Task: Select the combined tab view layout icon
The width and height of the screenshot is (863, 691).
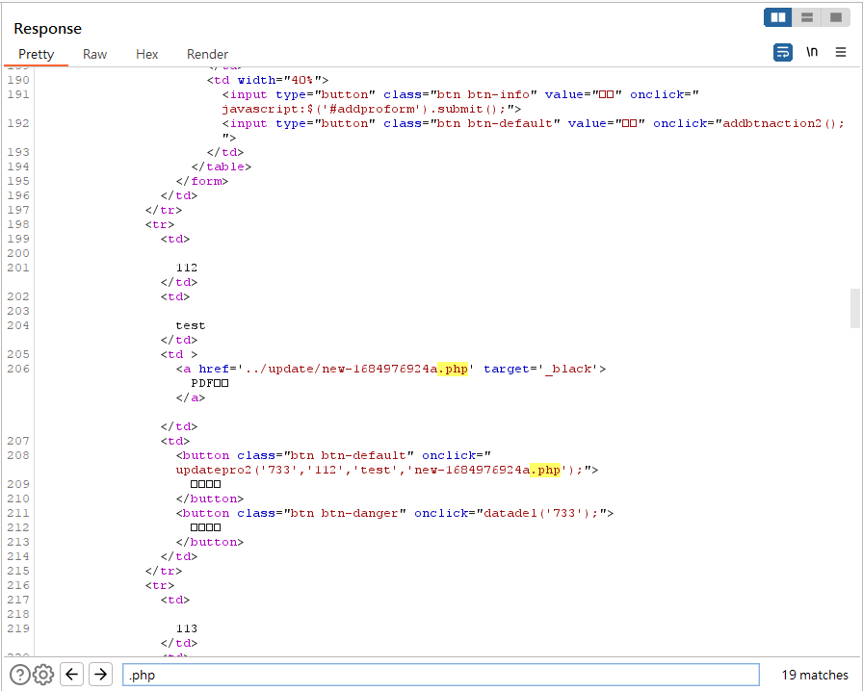Action: [835, 17]
